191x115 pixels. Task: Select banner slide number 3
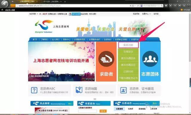coord(90,79)
